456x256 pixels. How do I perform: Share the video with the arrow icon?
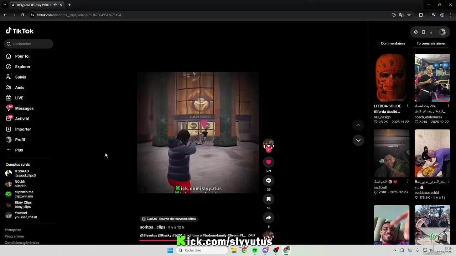269,218
